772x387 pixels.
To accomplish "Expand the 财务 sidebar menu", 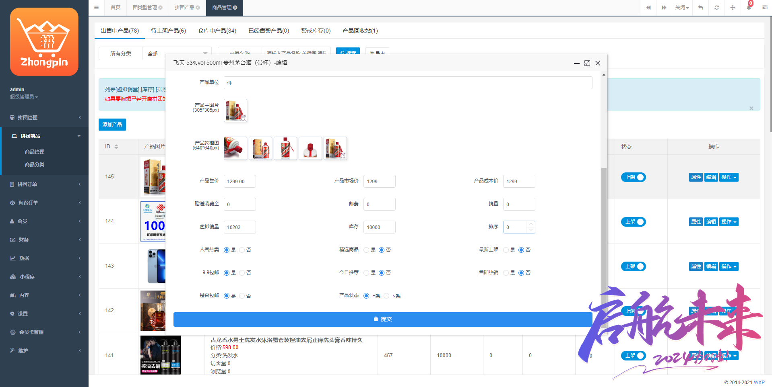I will pyautogui.click(x=44, y=240).
